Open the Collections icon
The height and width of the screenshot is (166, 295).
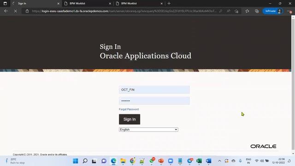257,11
